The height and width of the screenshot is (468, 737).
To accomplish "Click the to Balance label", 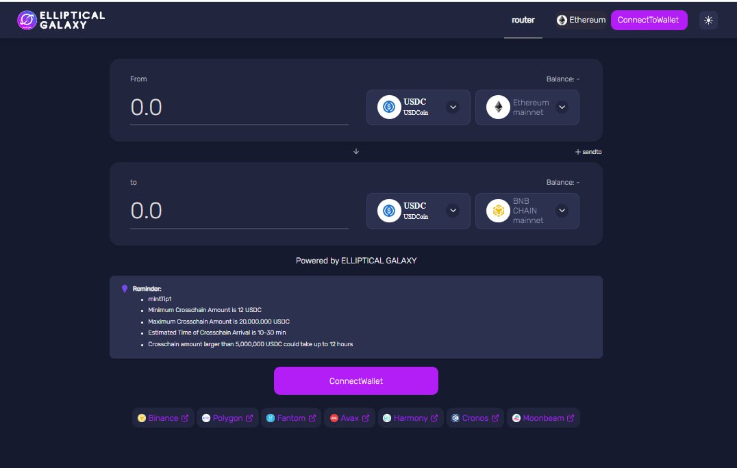I will pos(562,182).
